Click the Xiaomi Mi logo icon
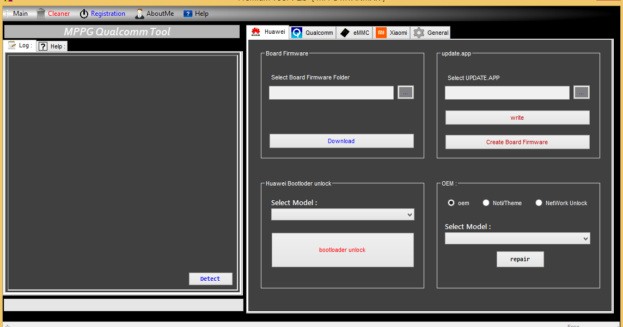This screenshot has width=623, height=327. 381,33
